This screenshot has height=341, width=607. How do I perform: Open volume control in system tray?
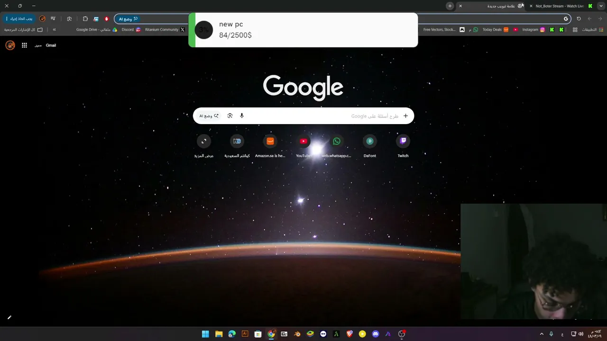[x=581, y=334]
